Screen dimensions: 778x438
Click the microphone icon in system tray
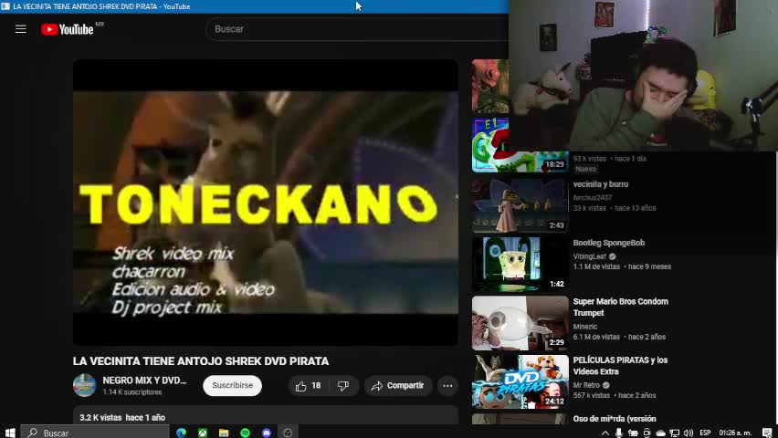click(x=619, y=433)
